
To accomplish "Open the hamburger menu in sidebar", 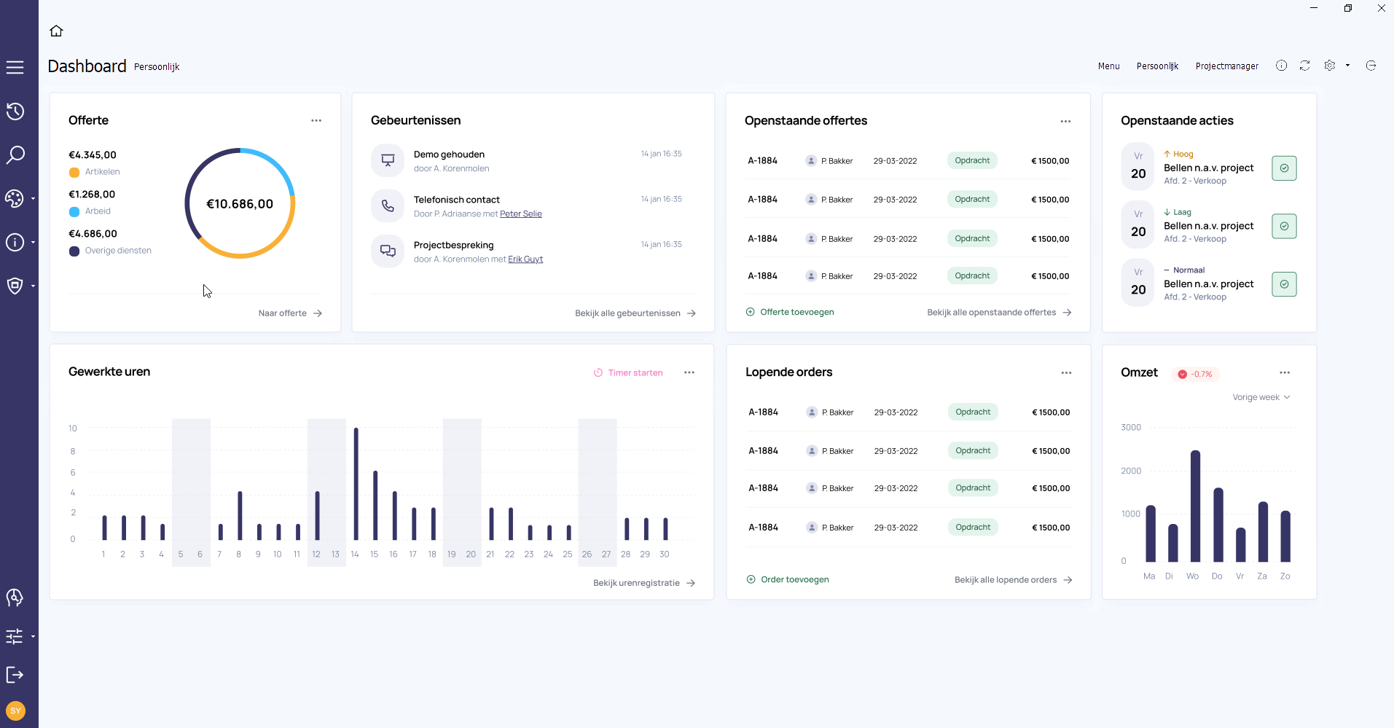I will coord(15,68).
